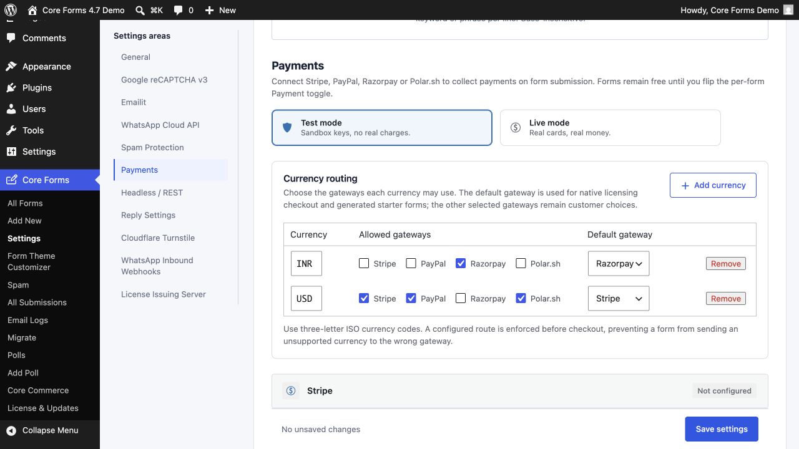This screenshot has width=799, height=449.
Task: Click the INR currency code field
Action: point(306,263)
